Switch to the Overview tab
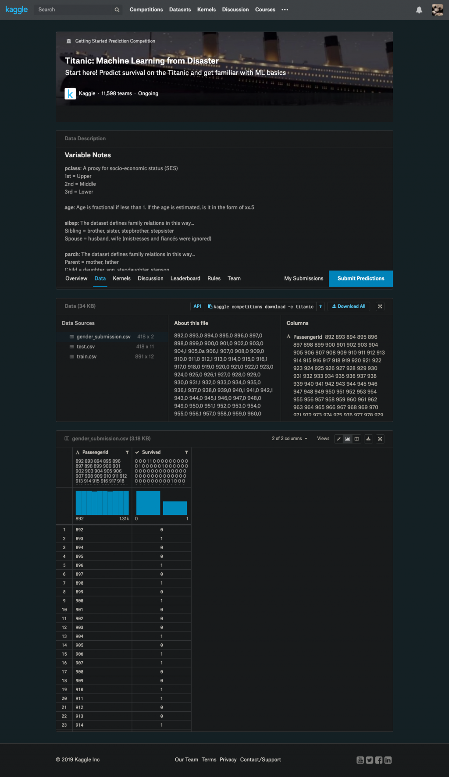 [x=76, y=279]
